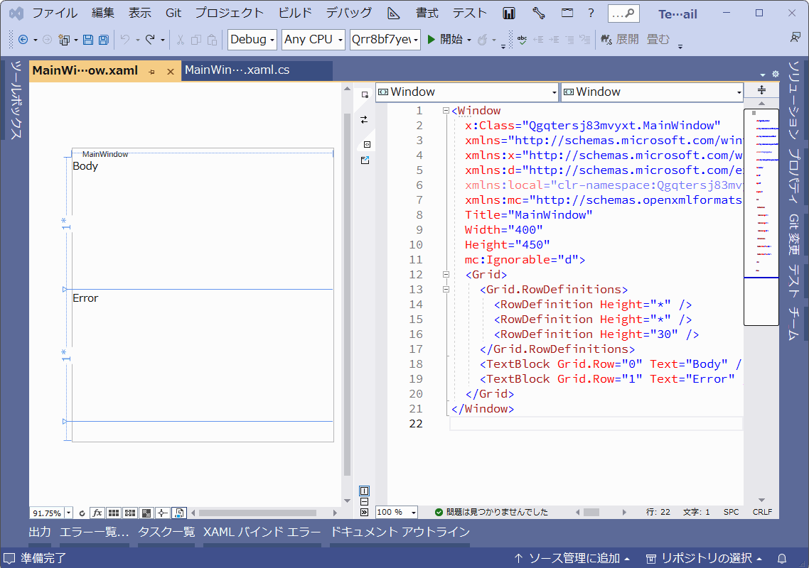Viewport: 809px width, 568px height.
Task: Click the pop-out XAML icon in splitter
Action: (x=365, y=160)
